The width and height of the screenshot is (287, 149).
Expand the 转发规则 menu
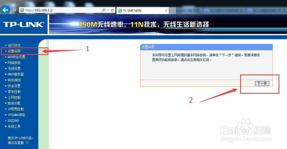(14, 80)
